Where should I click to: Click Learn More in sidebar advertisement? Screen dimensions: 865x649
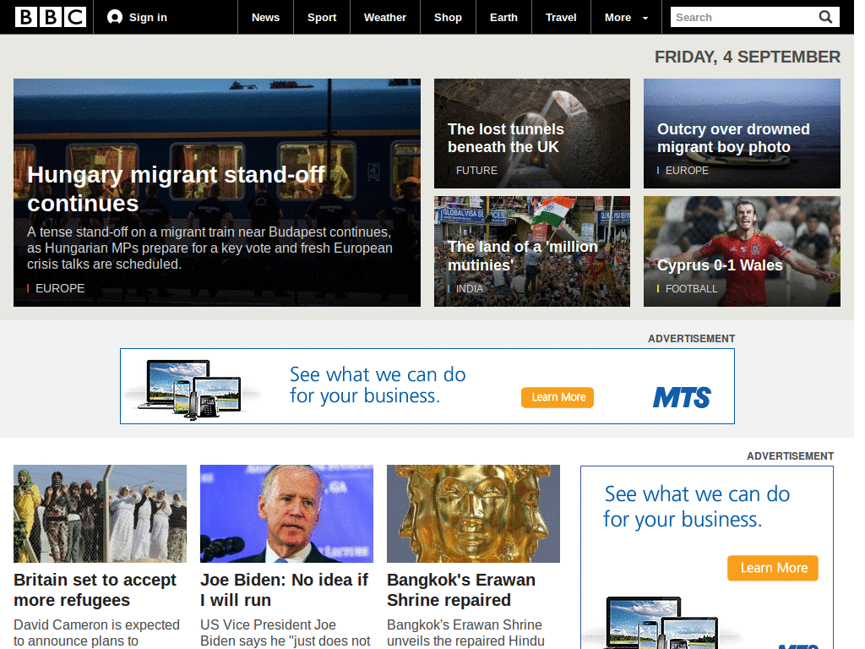coord(773,568)
